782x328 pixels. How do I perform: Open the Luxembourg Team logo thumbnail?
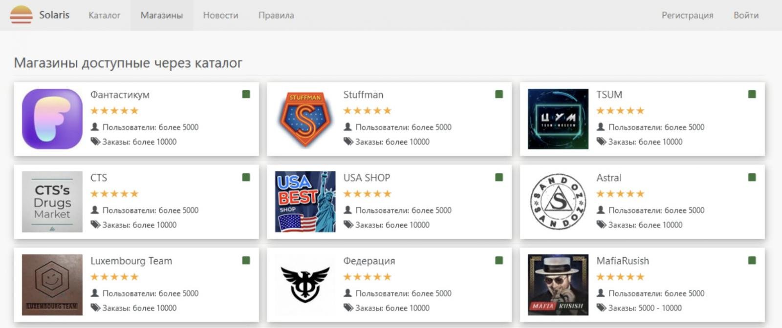(x=52, y=285)
